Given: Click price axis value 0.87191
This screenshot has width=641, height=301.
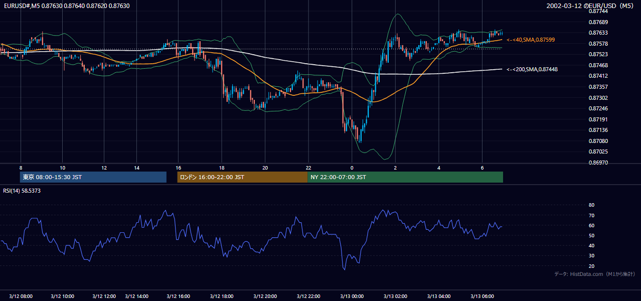Looking at the screenshot, I should pyautogui.click(x=598, y=119).
